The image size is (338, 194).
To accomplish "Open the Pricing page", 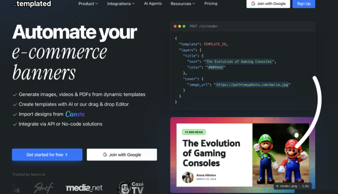I will (x=211, y=4).
